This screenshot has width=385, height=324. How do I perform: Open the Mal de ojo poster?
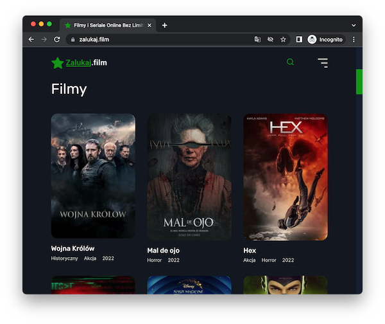pyautogui.click(x=189, y=177)
